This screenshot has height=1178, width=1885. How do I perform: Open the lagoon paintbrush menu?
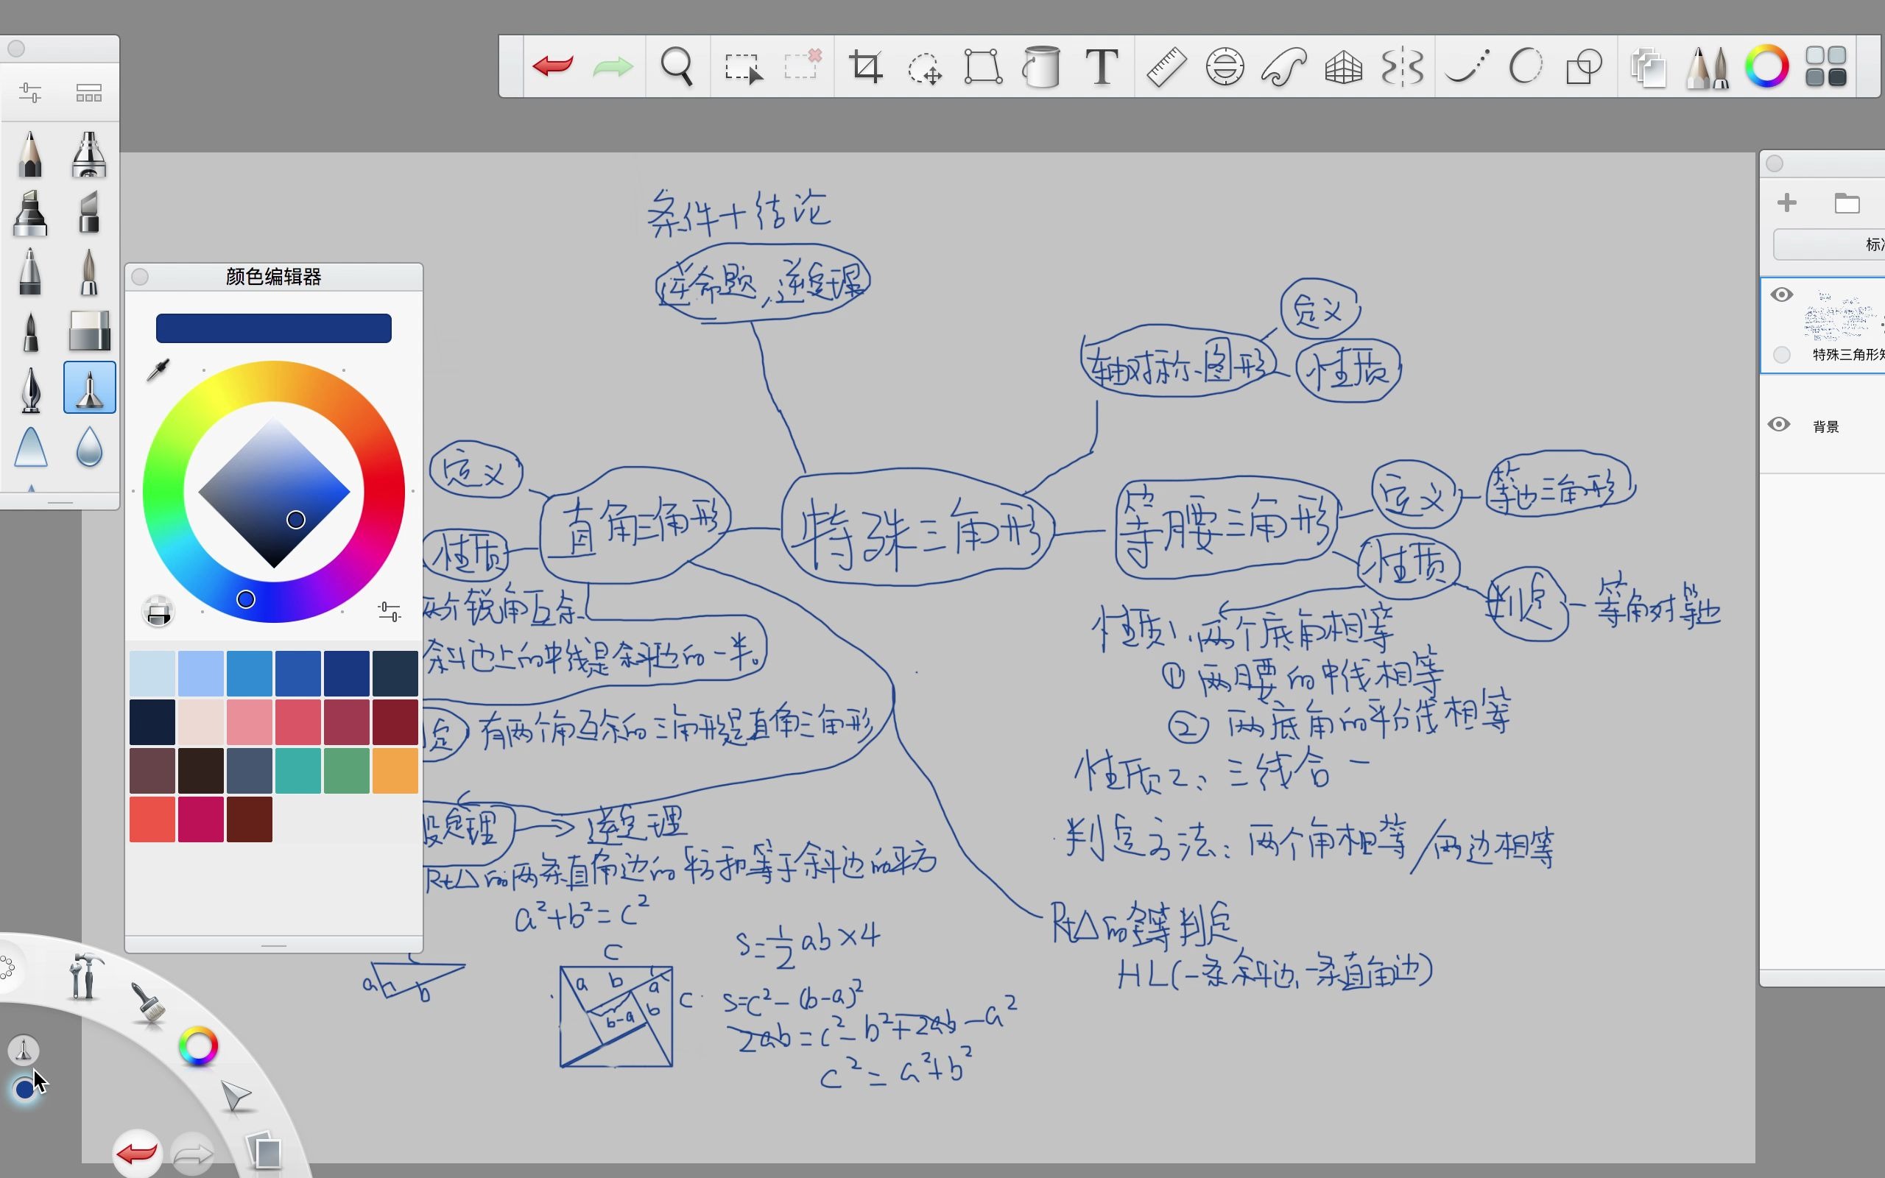147,1002
